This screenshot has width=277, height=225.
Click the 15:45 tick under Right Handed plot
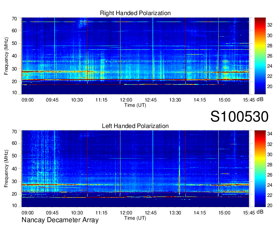point(249,100)
